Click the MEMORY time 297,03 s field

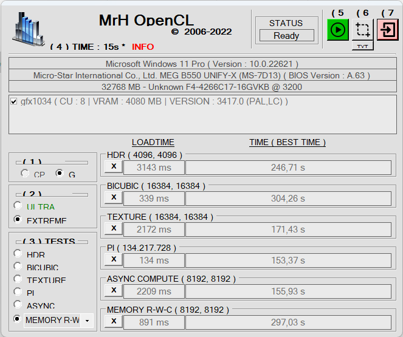(x=288, y=322)
